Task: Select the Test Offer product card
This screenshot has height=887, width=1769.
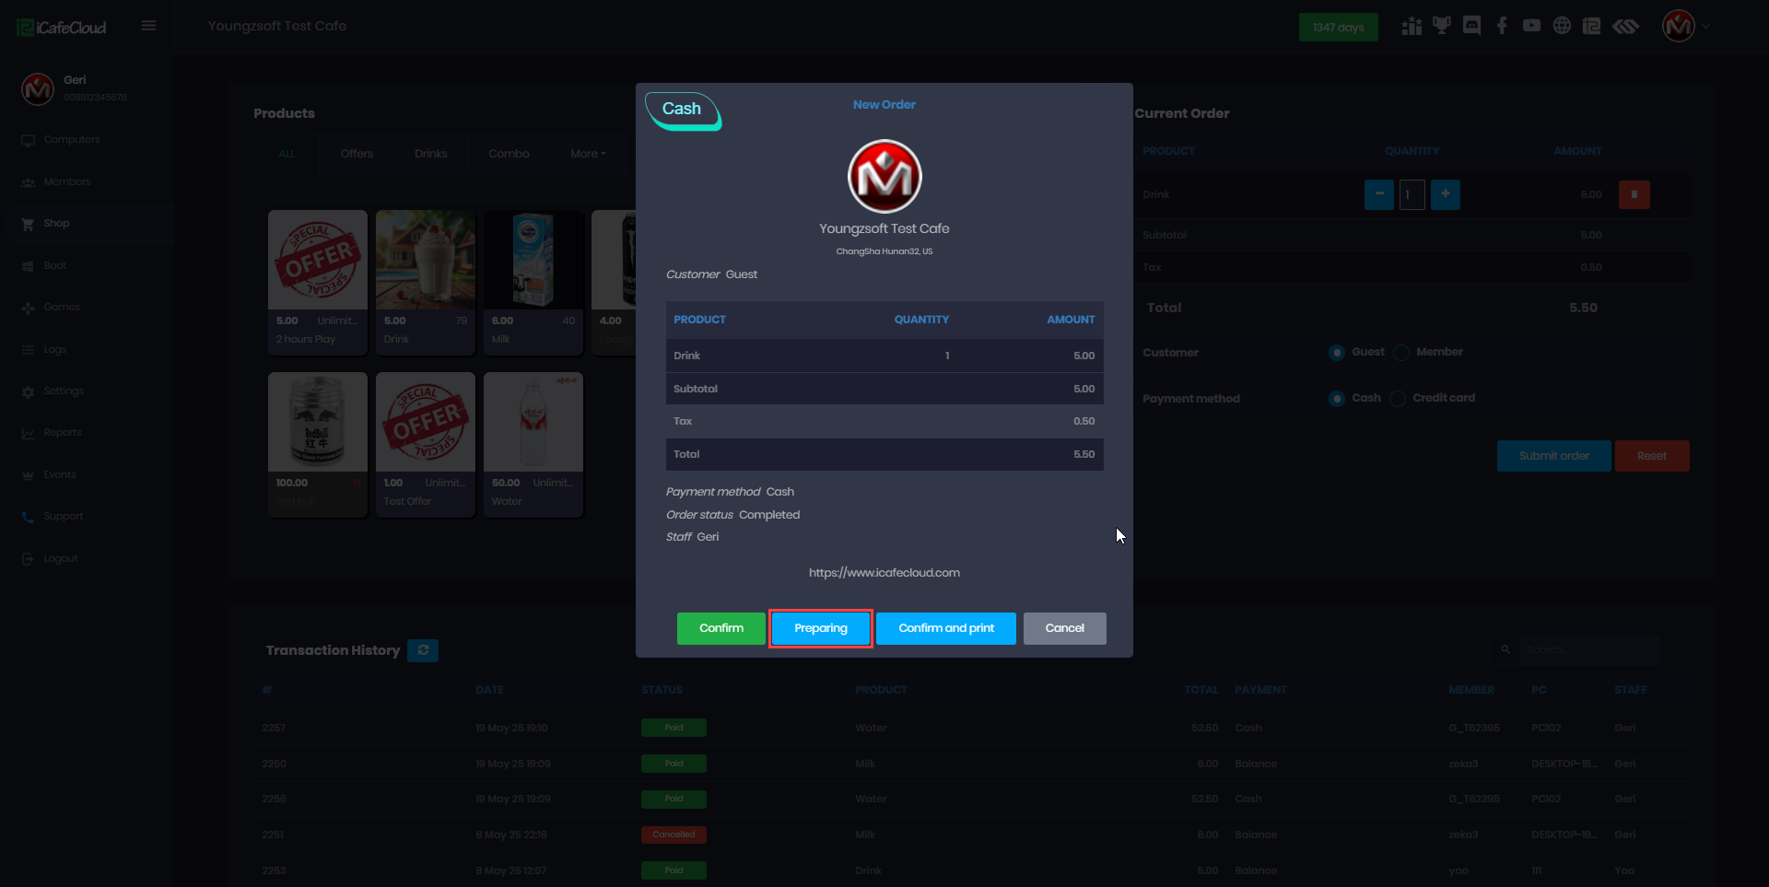Action: tap(426, 444)
